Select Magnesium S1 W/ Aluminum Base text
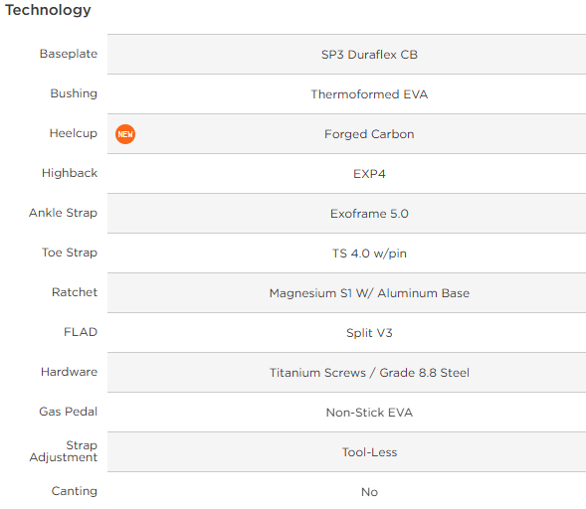The width and height of the screenshot is (586, 509). [369, 293]
